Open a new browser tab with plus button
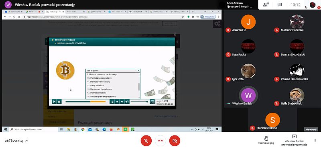 click(x=193, y=12)
